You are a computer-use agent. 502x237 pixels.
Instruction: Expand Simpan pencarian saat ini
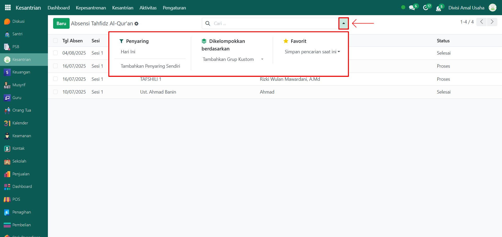[x=312, y=52]
